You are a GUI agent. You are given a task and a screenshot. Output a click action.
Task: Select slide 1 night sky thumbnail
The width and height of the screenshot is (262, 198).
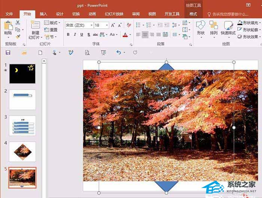(22, 74)
